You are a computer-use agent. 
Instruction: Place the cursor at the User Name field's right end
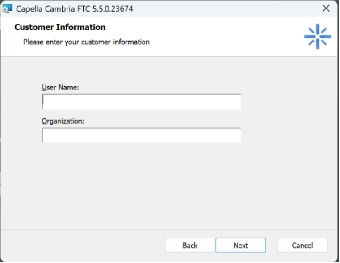click(237, 101)
